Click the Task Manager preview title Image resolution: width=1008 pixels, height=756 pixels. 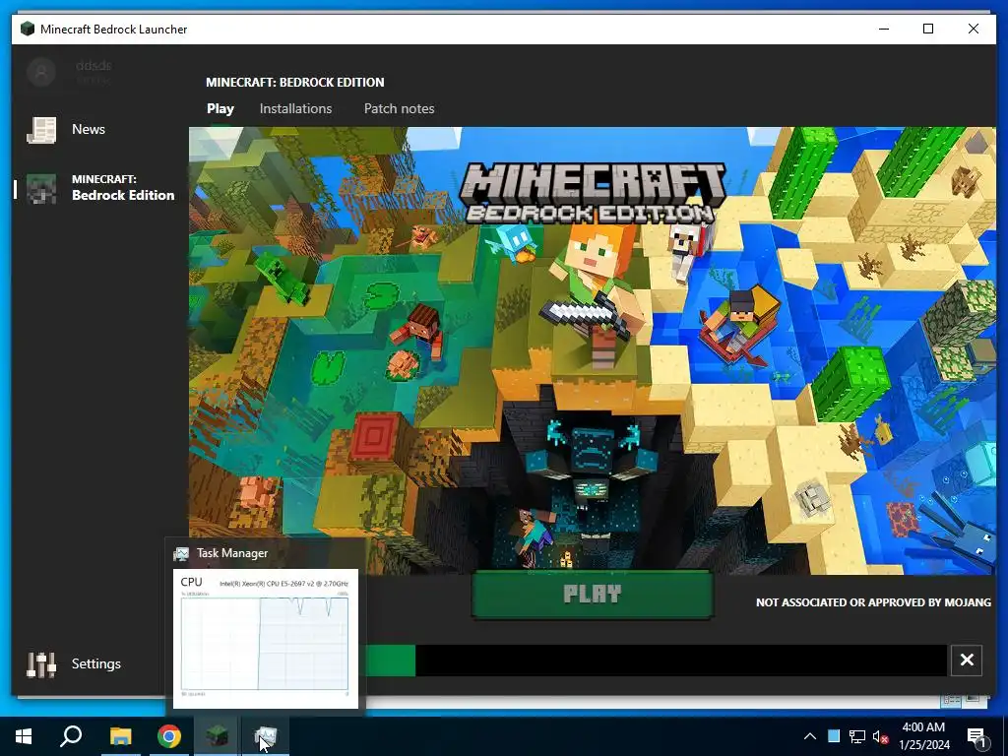click(x=232, y=553)
